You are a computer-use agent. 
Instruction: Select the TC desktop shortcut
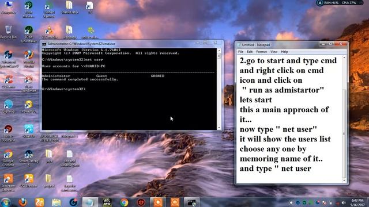(x=90, y=7)
